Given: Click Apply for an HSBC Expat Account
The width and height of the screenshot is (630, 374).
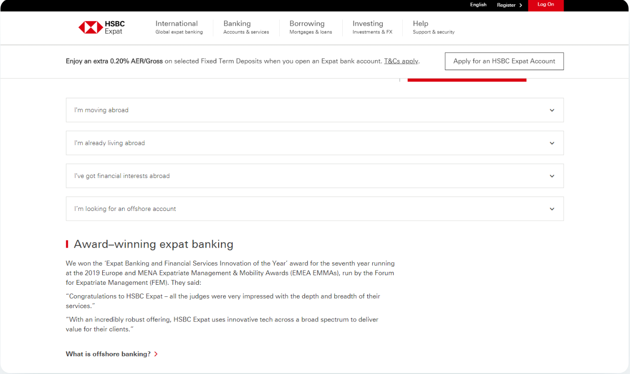Looking at the screenshot, I should point(504,61).
